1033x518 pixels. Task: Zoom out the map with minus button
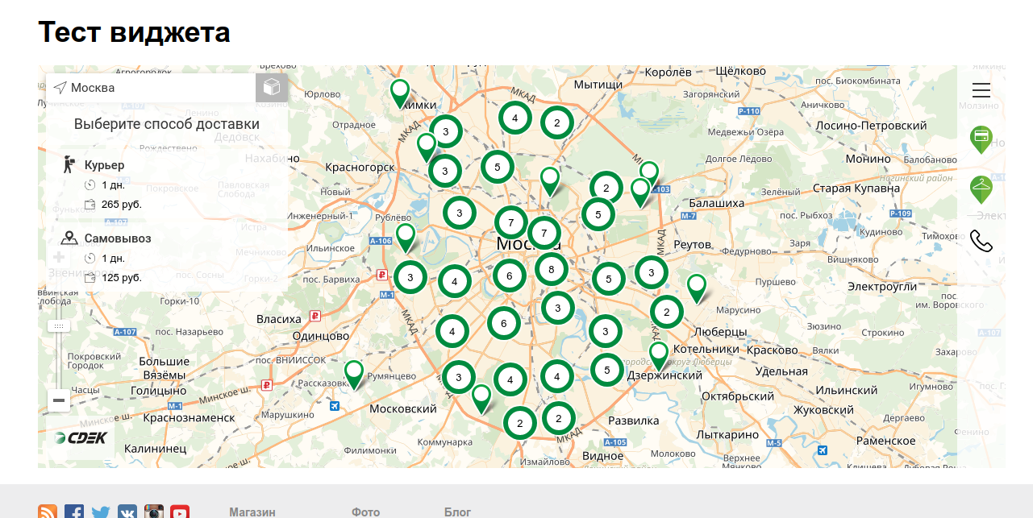tap(59, 400)
